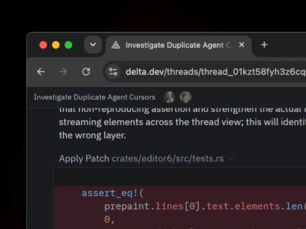Image resolution: width=306 pixels, height=229 pixels.
Task: Click the prepaint.lines[0].text.elements code line
Action: pos(205,206)
